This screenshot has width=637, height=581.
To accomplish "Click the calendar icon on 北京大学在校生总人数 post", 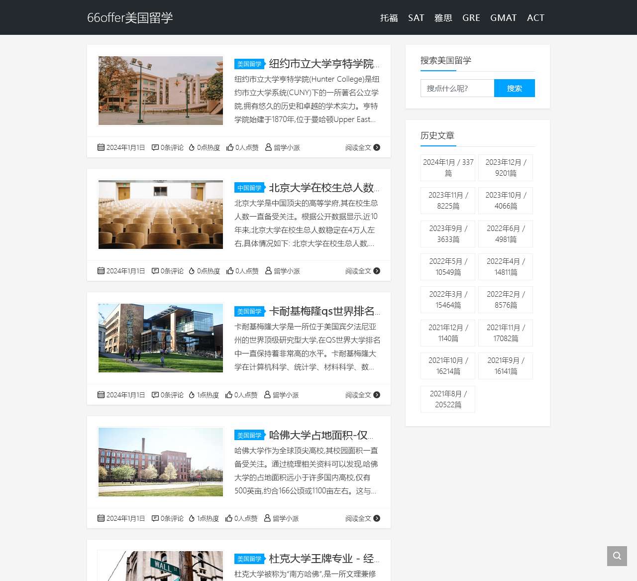I will pyautogui.click(x=101, y=271).
